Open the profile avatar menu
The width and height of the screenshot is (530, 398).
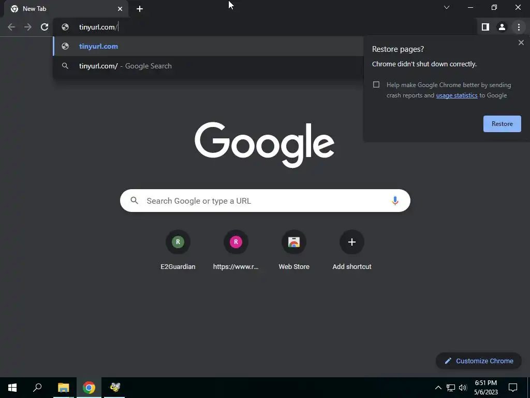pos(502,27)
